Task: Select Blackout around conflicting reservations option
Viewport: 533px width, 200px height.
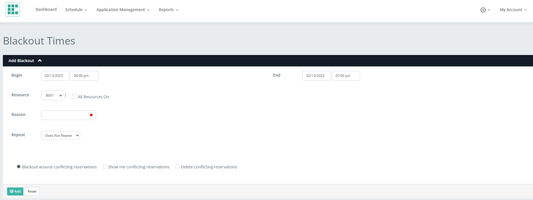Action: (19, 167)
